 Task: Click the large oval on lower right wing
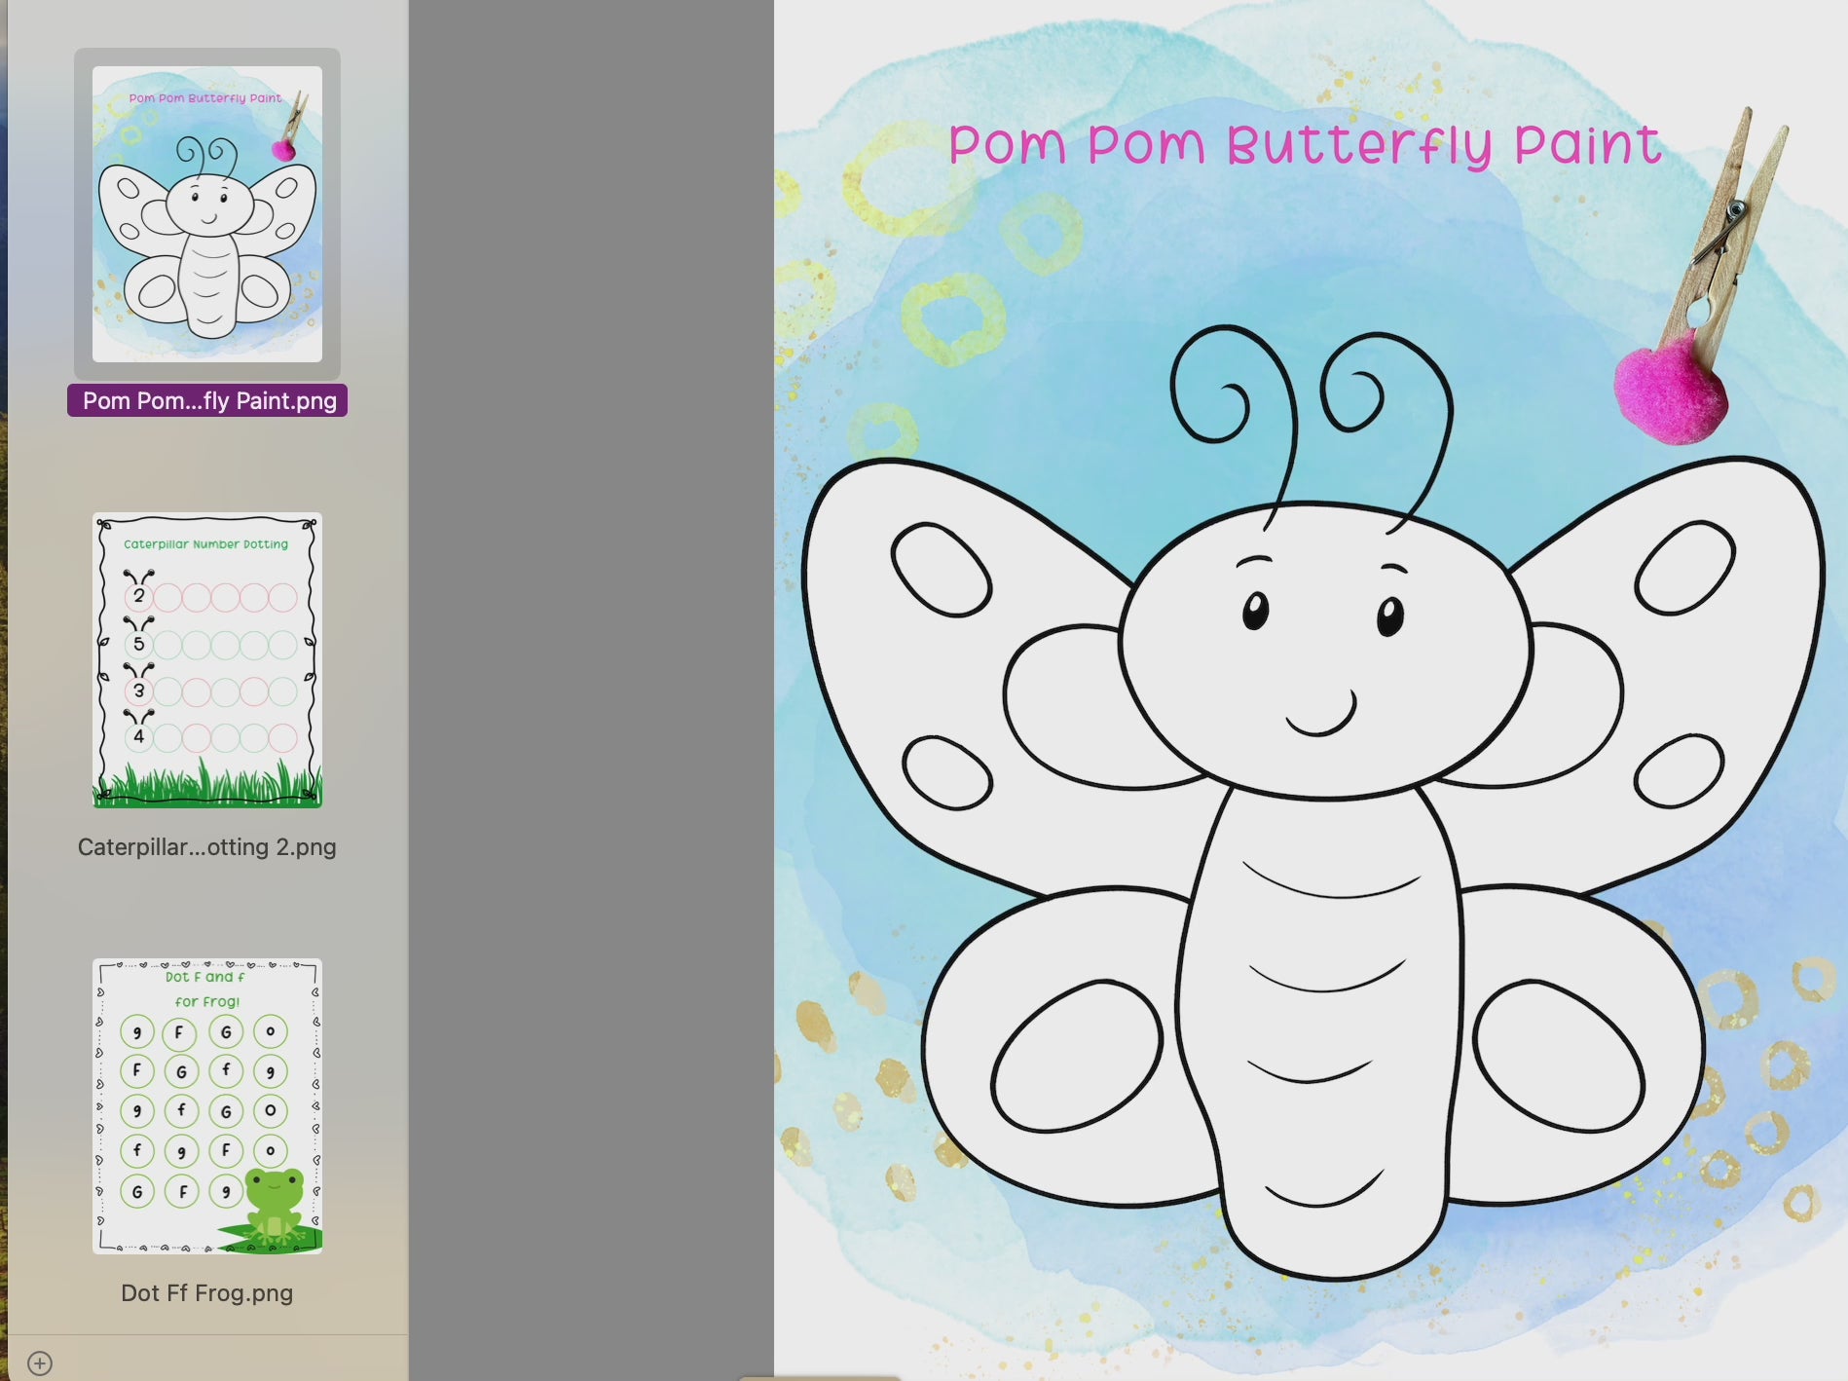click(x=1558, y=1057)
